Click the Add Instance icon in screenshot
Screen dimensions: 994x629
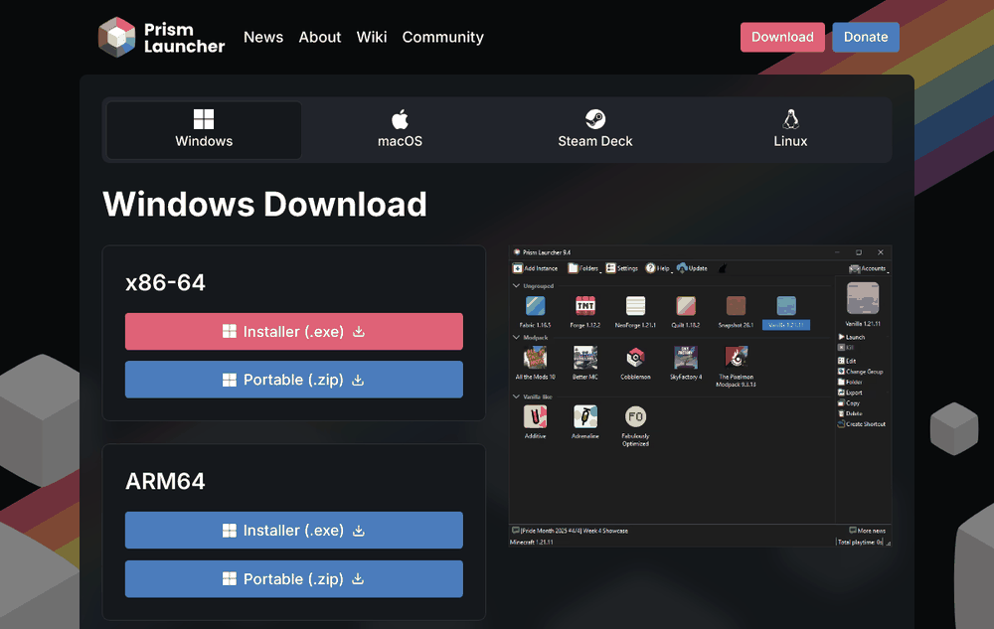[517, 268]
